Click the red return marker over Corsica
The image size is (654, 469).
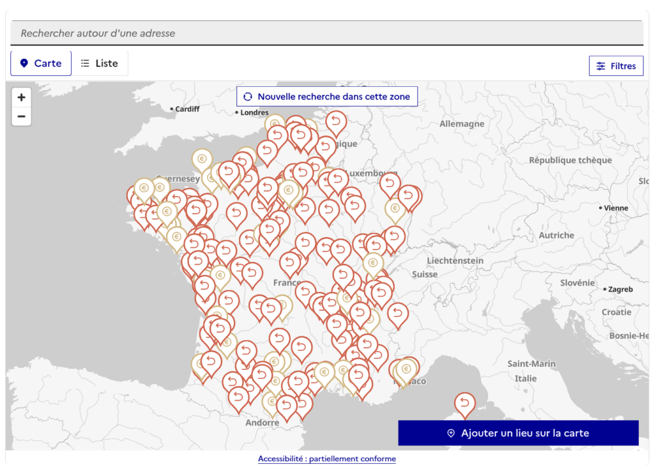point(464,404)
